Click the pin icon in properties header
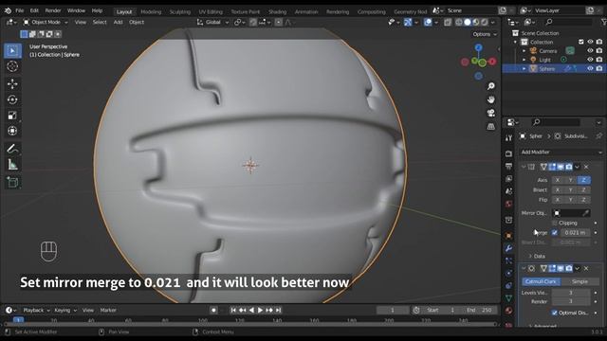This screenshot has height=341, width=607. (598, 136)
